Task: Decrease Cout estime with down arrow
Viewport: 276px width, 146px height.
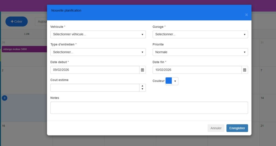Action: point(142,89)
